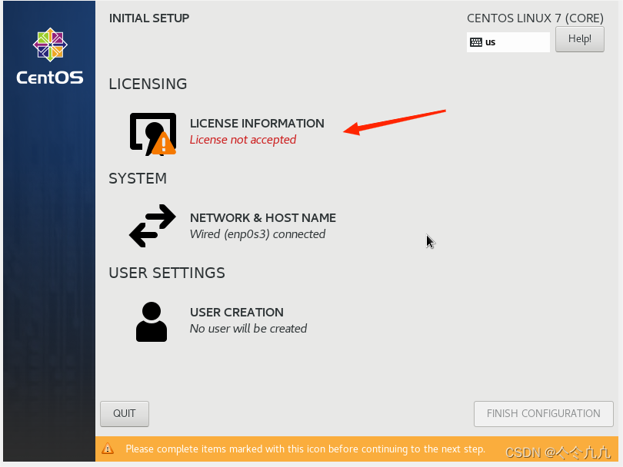Open USER CREATION label
623x467 pixels.
click(237, 313)
